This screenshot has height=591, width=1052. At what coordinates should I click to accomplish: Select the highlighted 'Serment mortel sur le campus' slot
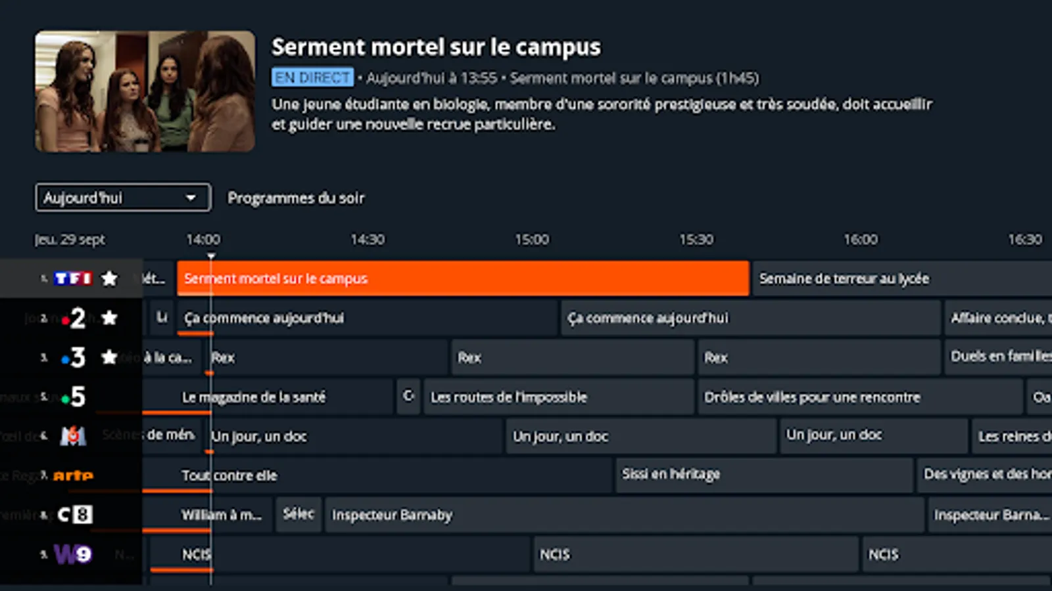463,278
